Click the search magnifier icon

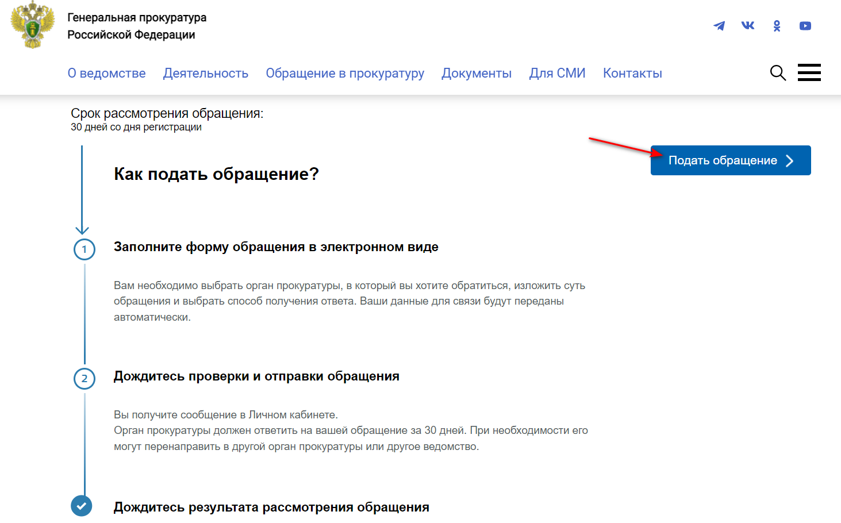[x=778, y=73]
